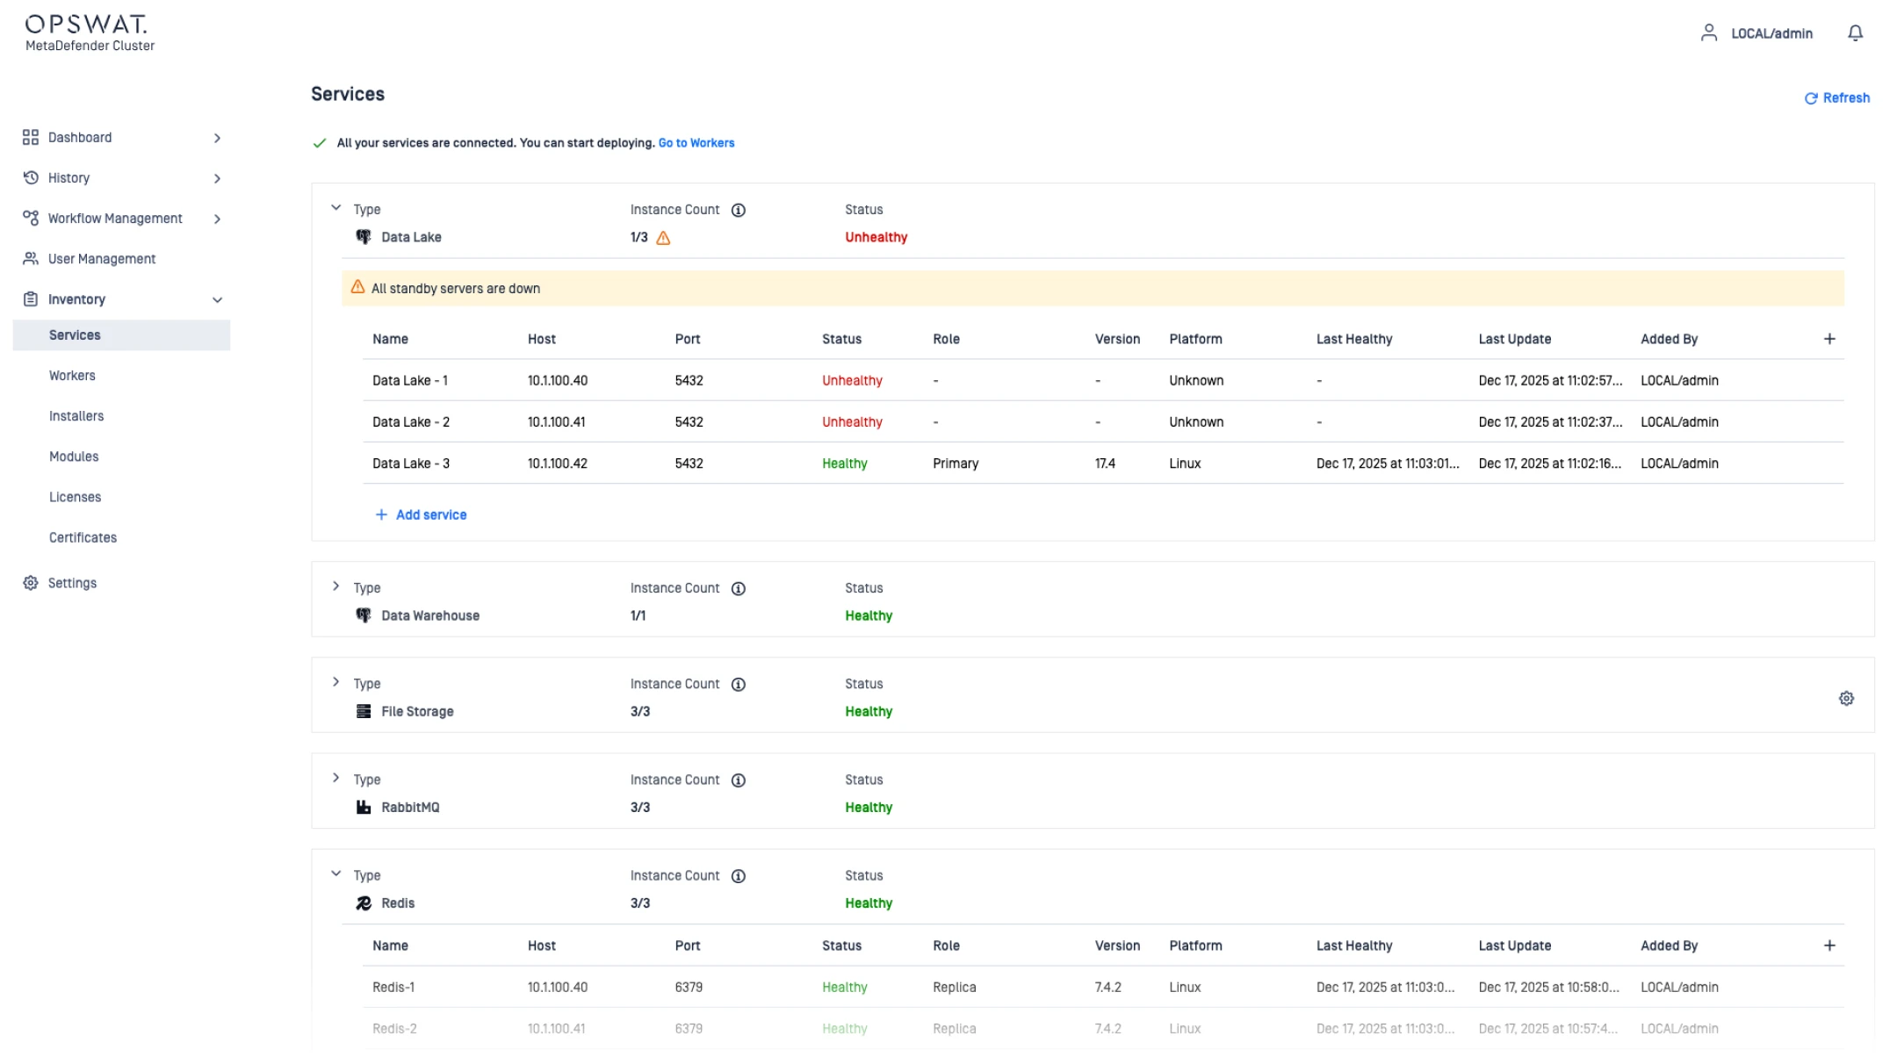Viewport: 1897px width, 1064px height.
Task: Click the File Storage settings gear icon
Action: pyautogui.click(x=1846, y=699)
